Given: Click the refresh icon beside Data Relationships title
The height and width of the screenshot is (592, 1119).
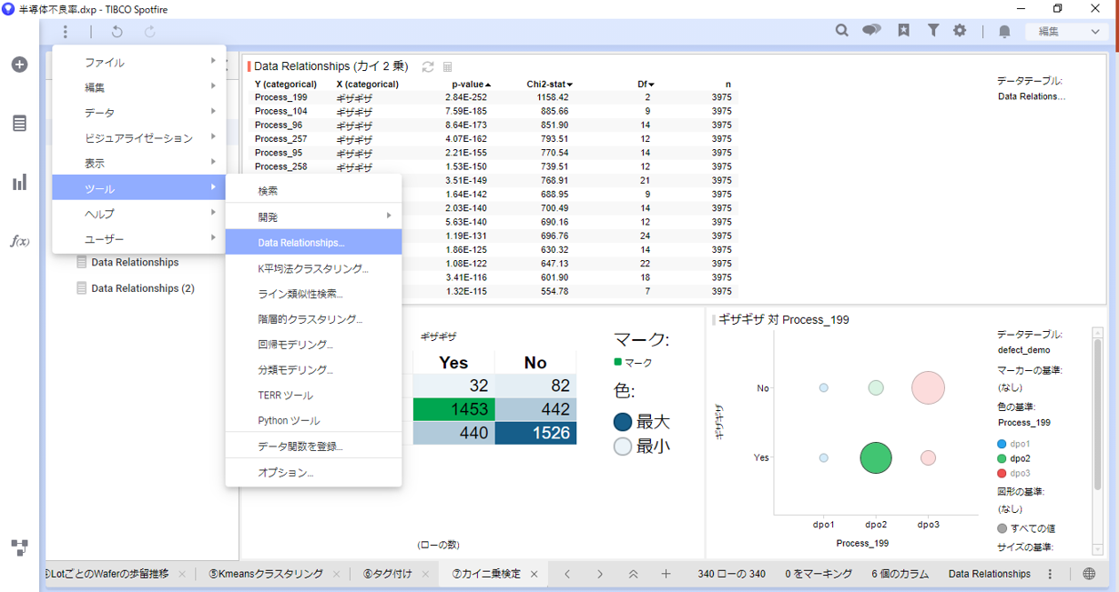Looking at the screenshot, I should click(x=428, y=66).
